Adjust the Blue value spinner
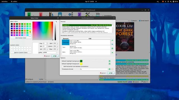Viewport: 179px width, 100px height. pyautogui.click(x=57, y=49)
